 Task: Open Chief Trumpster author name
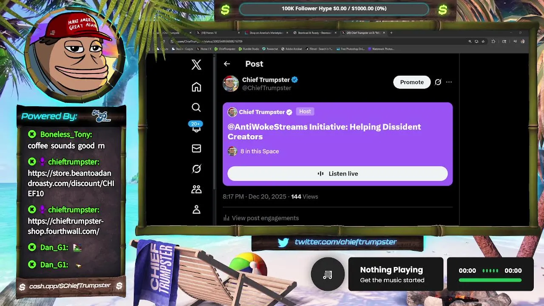tap(266, 79)
